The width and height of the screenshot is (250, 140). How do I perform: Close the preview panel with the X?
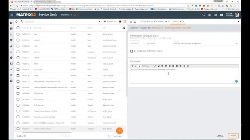click(131, 22)
